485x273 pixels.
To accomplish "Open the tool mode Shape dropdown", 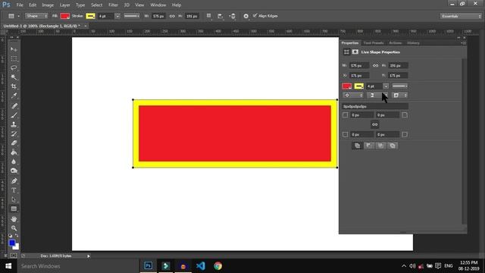I will tap(36, 16).
